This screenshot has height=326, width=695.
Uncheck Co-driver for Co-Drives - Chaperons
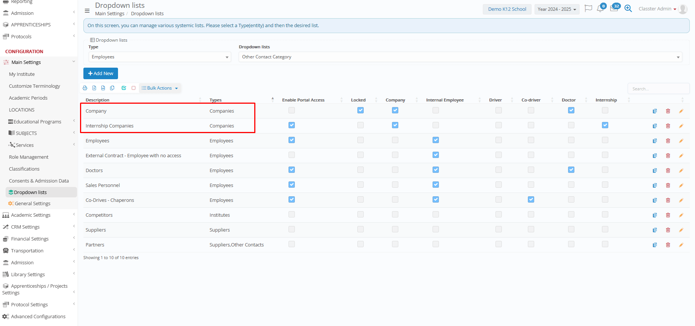531,200
